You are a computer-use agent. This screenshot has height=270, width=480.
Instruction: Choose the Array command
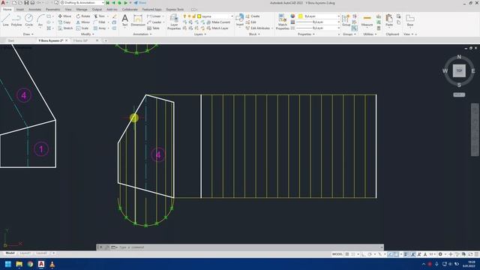click(100, 28)
